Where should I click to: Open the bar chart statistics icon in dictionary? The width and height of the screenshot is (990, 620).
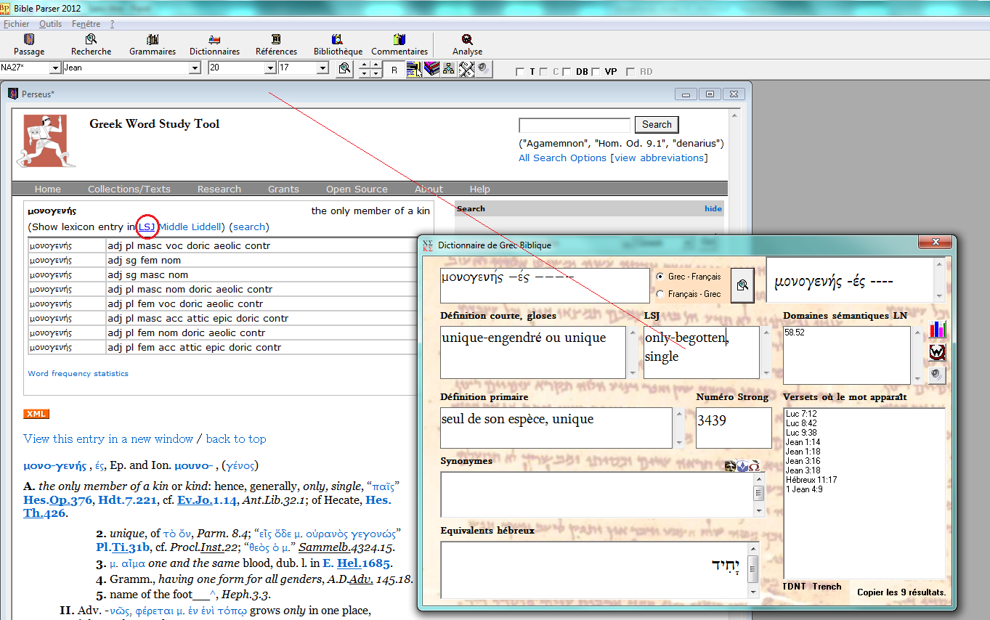click(x=938, y=330)
